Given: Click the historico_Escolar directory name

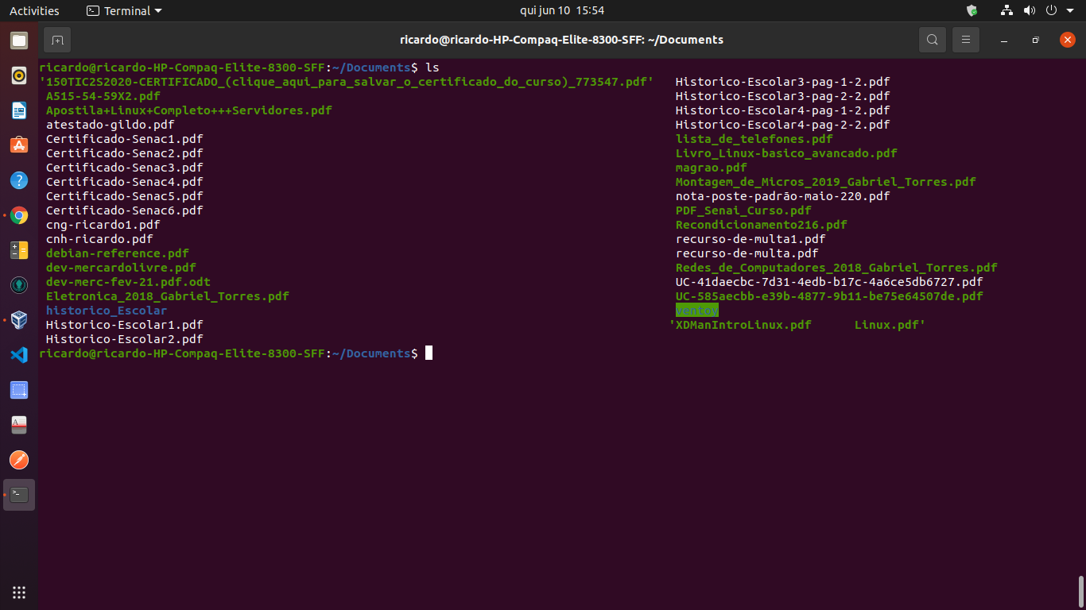Looking at the screenshot, I should [107, 310].
